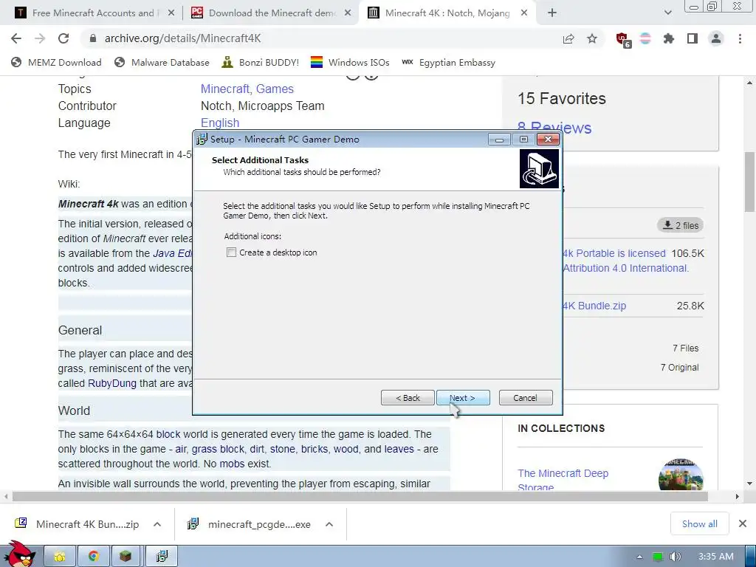
Task: Open the folder icon in taskbar
Action: [61, 557]
